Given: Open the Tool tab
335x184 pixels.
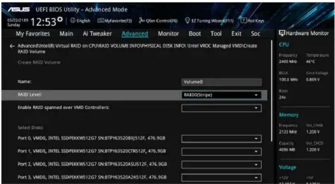Looking at the screenshot, I should [x=216, y=34].
